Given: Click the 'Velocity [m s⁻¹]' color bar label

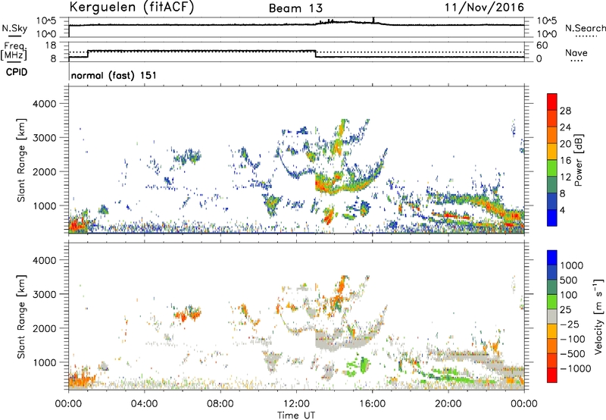Looking at the screenshot, I should tap(598, 316).
